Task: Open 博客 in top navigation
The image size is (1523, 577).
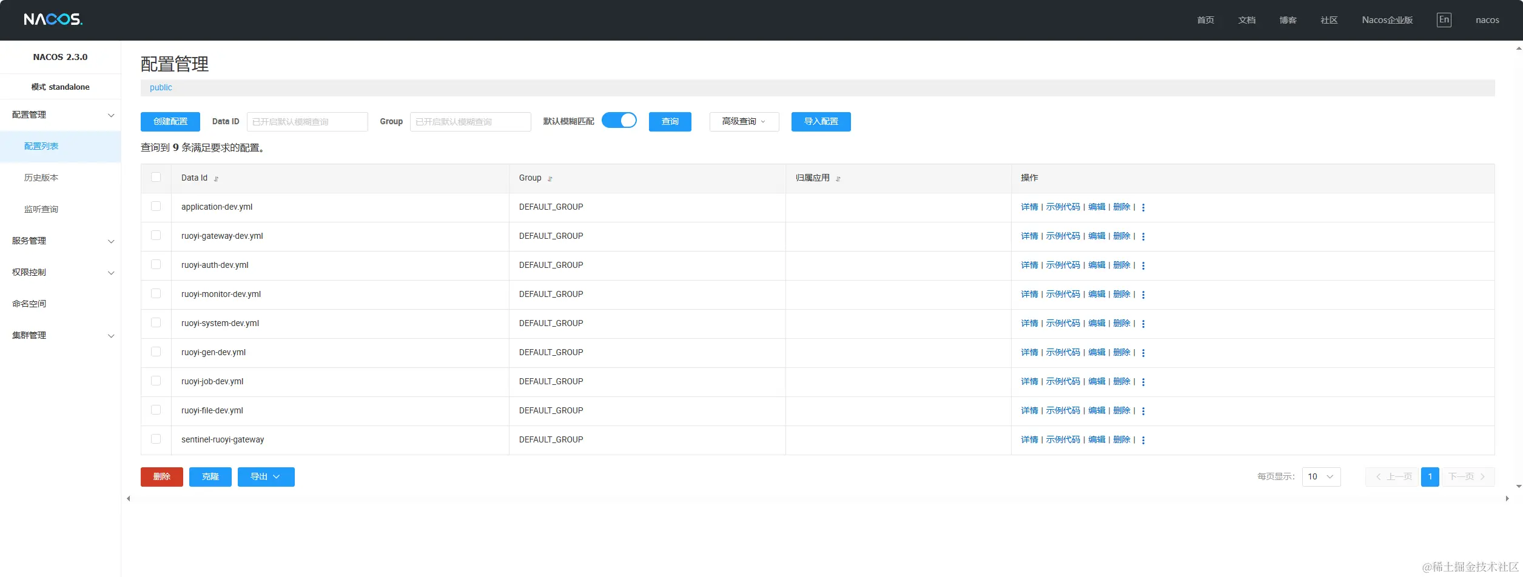Action: [x=1288, y=20]
